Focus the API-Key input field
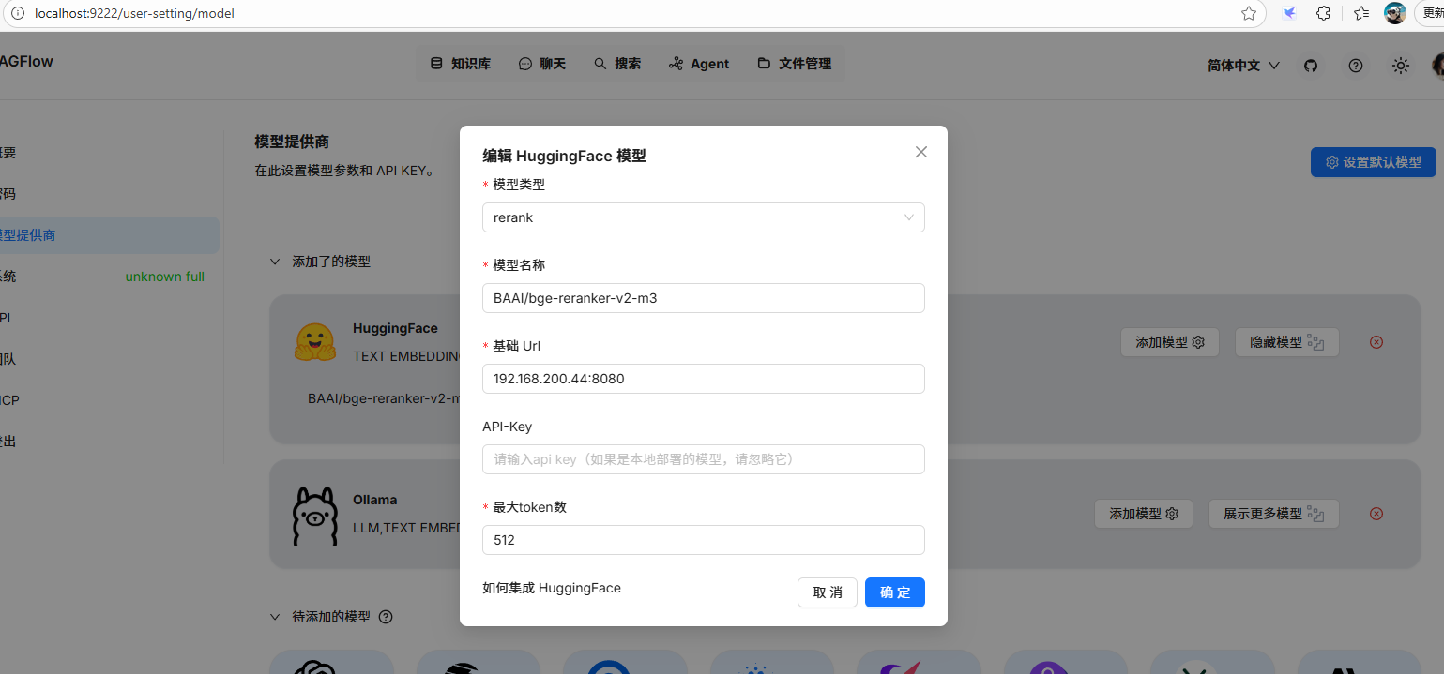 tap(704, 459)
